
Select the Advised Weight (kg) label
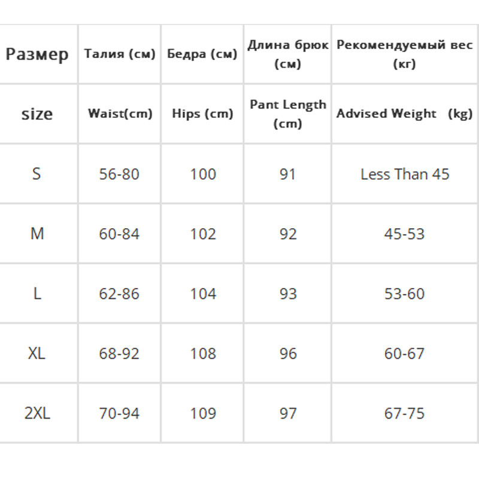point(405,113)
